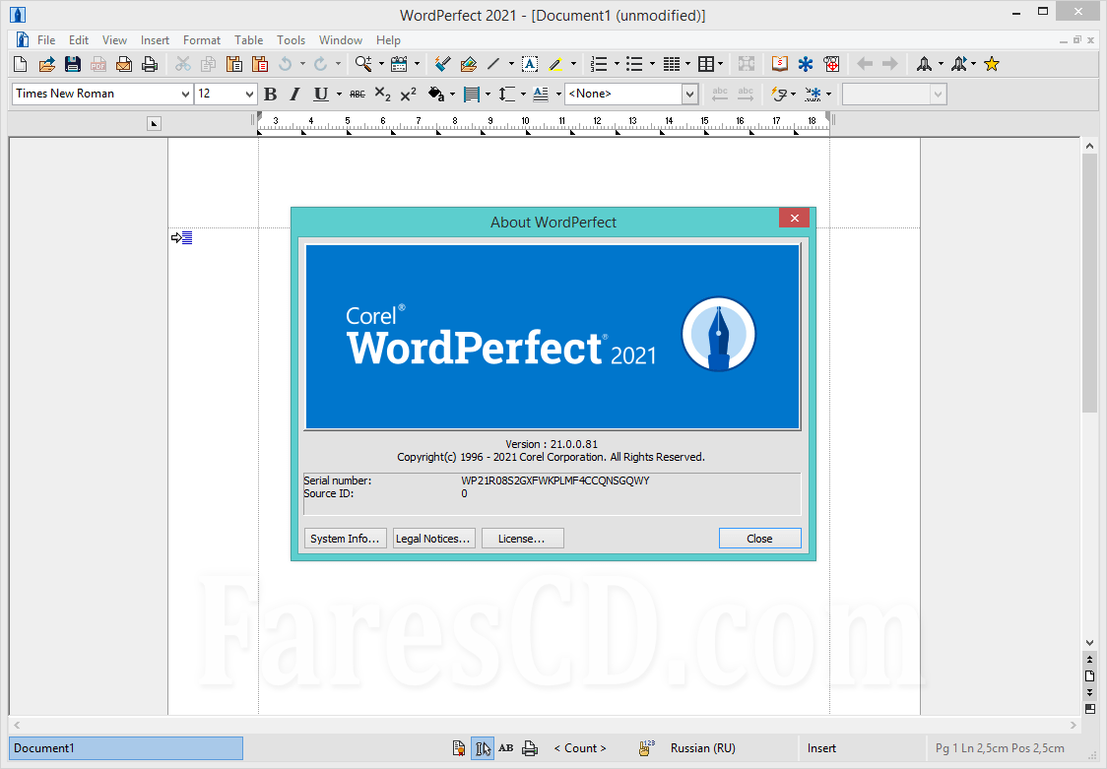Image resolution: width=1107 pixels, height=769 pixels.
Task: Insert a text box with the A icon
Action: (x=530, y=64)
